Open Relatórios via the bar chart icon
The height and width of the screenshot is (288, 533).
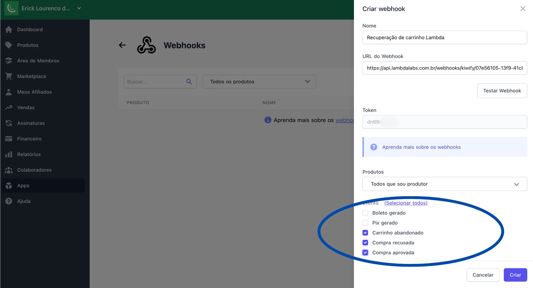(x=9, y=154)
